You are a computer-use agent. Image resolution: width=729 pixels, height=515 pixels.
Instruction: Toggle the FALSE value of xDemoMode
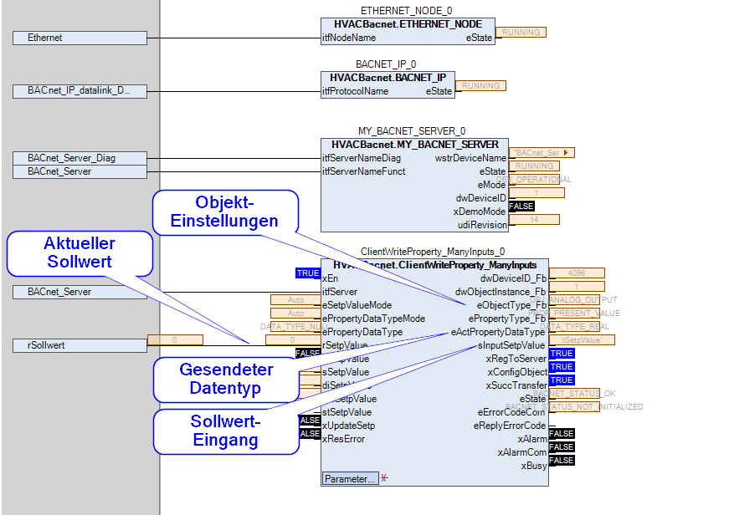(521, 207)
